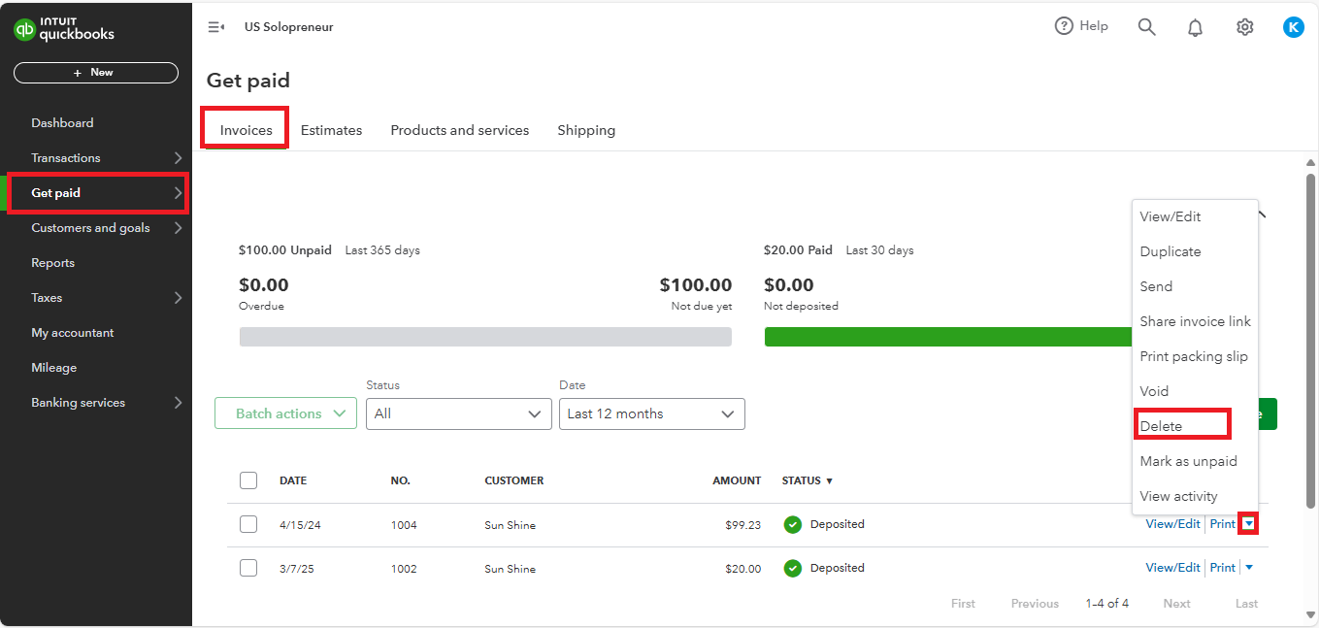
Task: Select the checkbox for invoice 1002
Action: 248,568
